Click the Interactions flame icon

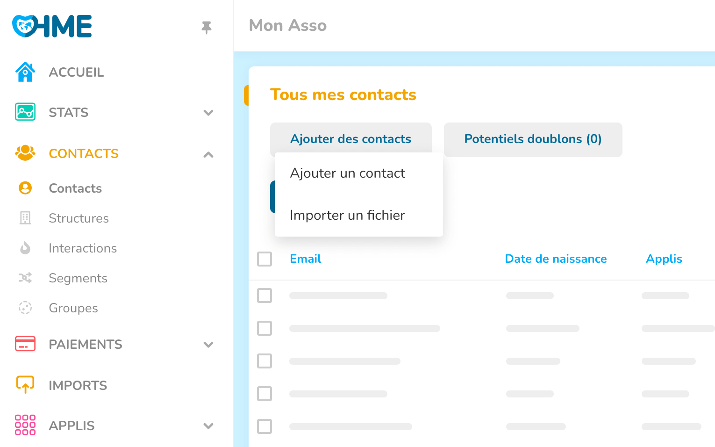(25, 248)
